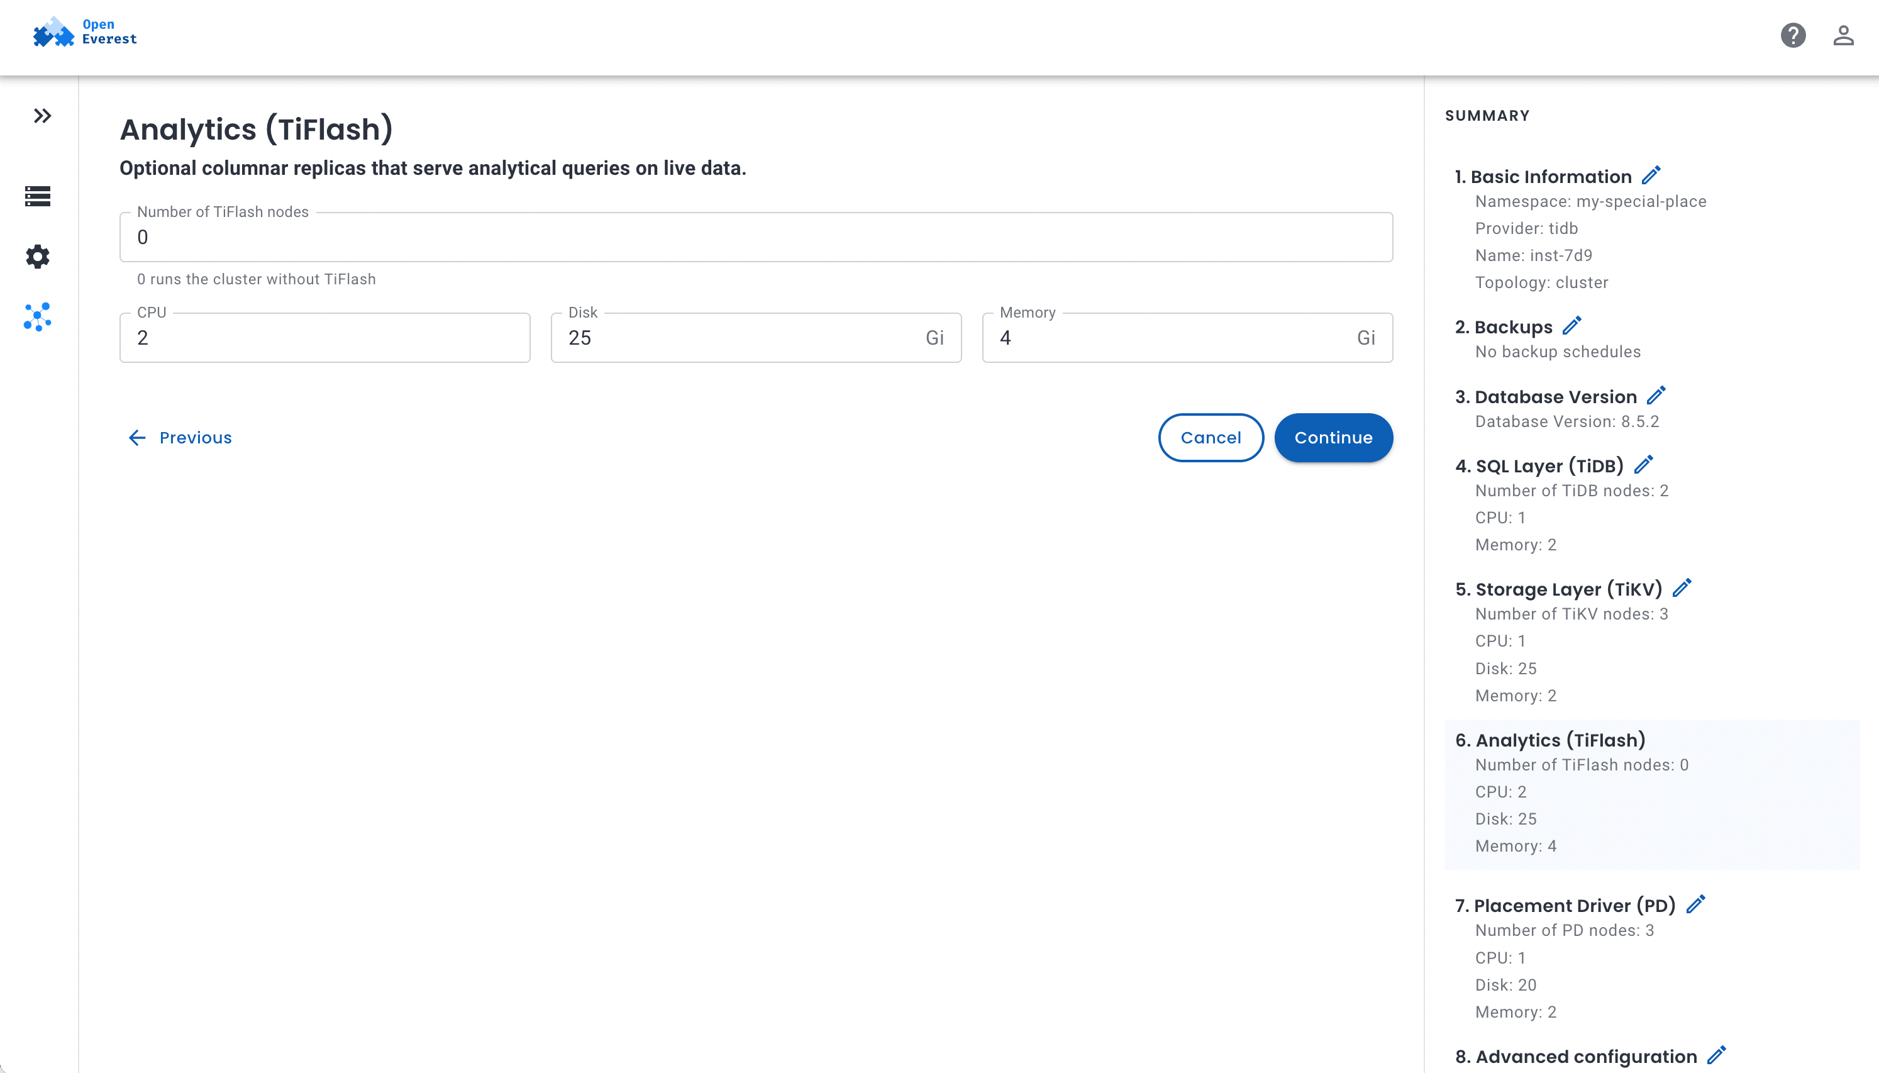Click the Open Everest logo
1879x1073 pixels.
click(x=85, y=33)
